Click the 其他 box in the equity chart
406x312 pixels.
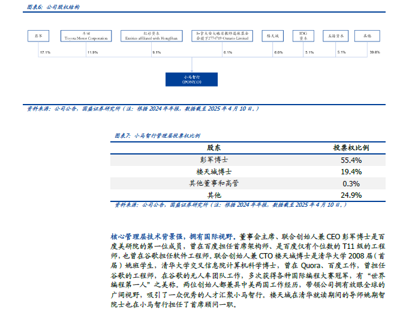coord(367,36)
